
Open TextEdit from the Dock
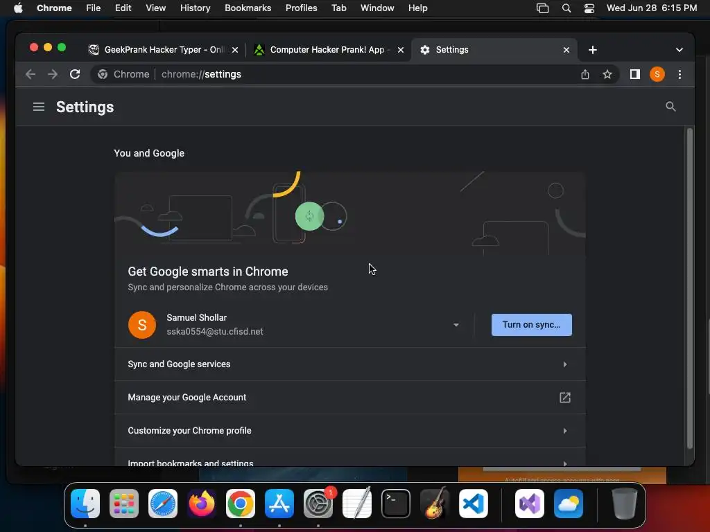pyautogui.click(x=357, y=504)
